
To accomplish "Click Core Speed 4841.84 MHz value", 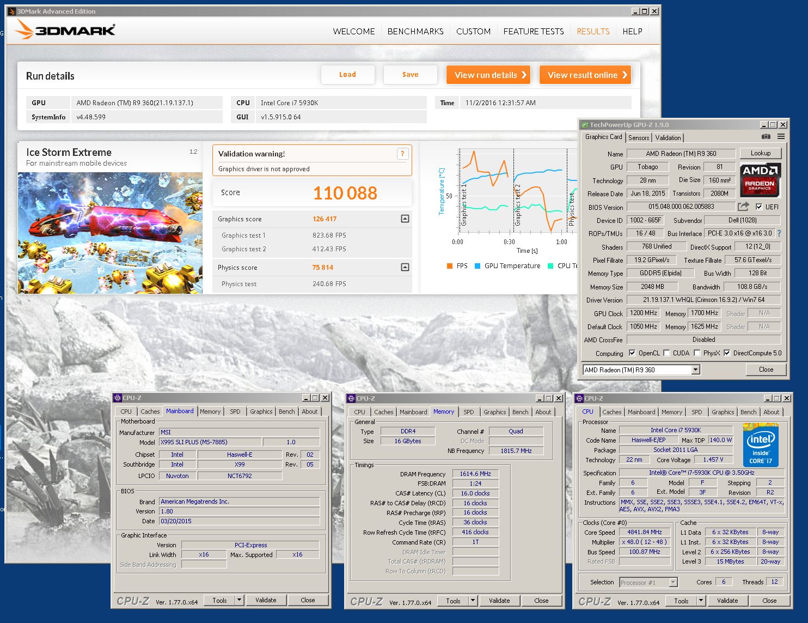I will (x=645, y=532).
